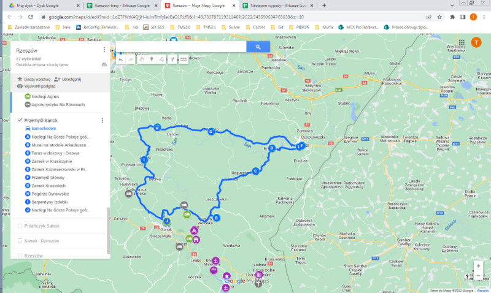The image size is (491, 293).
Task: Enable the Polańczyk Sanok layer checkbox
Action: coord(20,226)
